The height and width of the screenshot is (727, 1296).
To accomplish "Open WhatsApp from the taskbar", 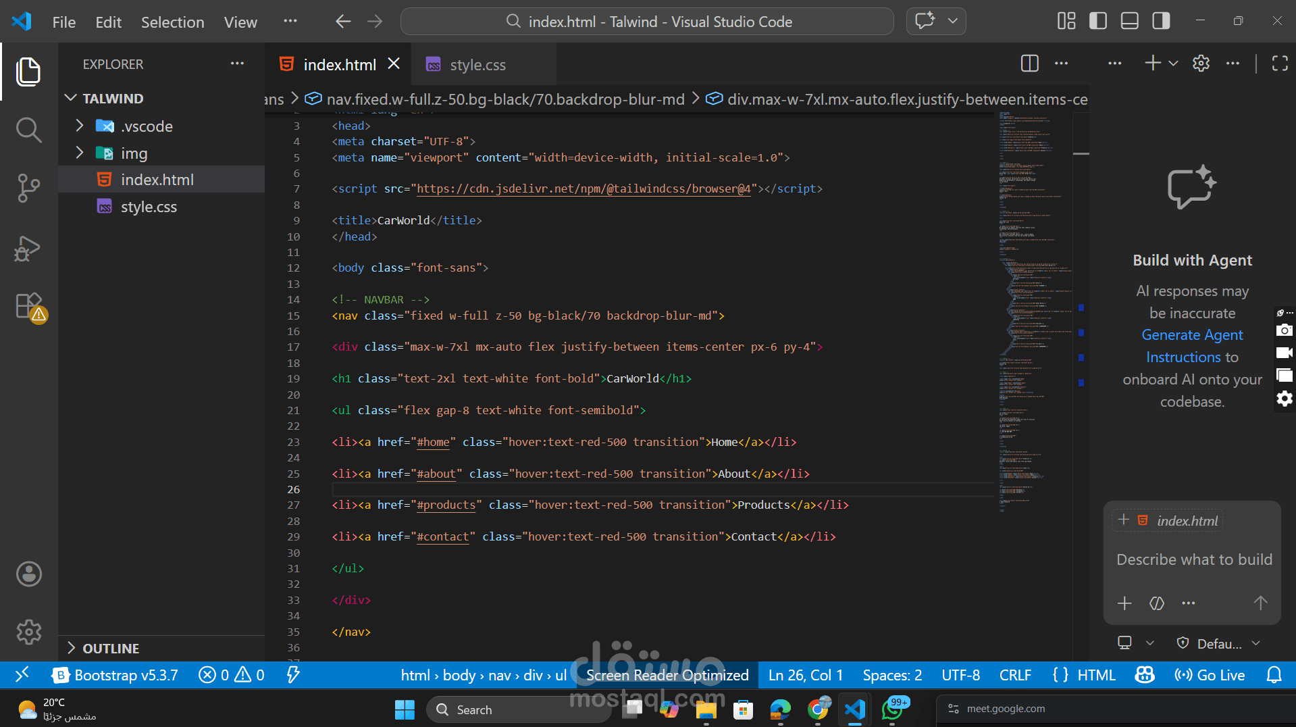I will point(893,709).
